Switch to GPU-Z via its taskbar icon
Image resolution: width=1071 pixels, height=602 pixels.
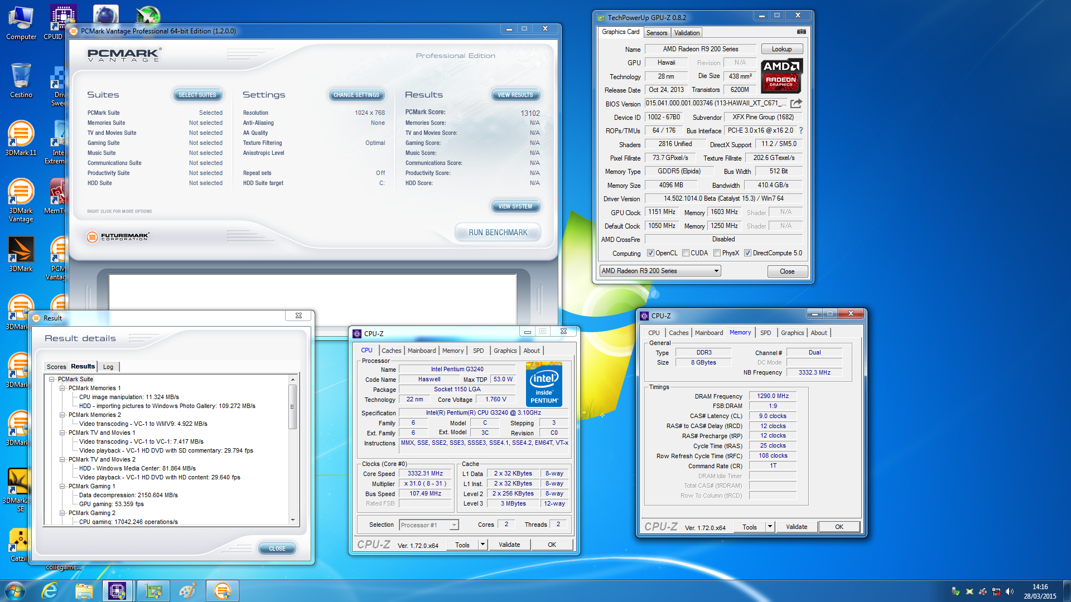153,591
